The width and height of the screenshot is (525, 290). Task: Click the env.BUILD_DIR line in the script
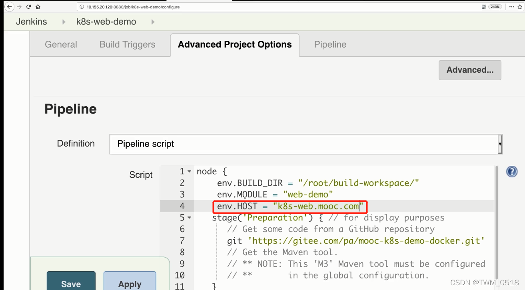(x=318, y=183)
